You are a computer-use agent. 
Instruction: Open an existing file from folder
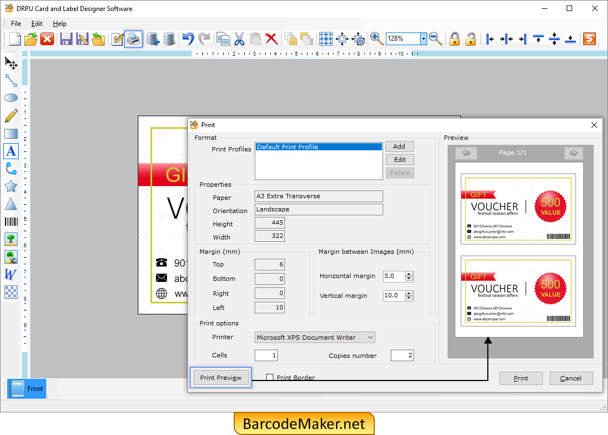pos(31,39)
